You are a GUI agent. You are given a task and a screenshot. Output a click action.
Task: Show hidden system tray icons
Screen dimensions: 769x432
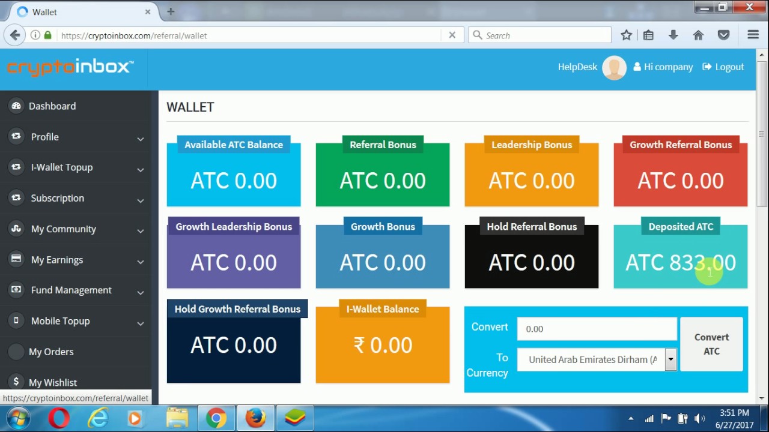tap(631, 419)
